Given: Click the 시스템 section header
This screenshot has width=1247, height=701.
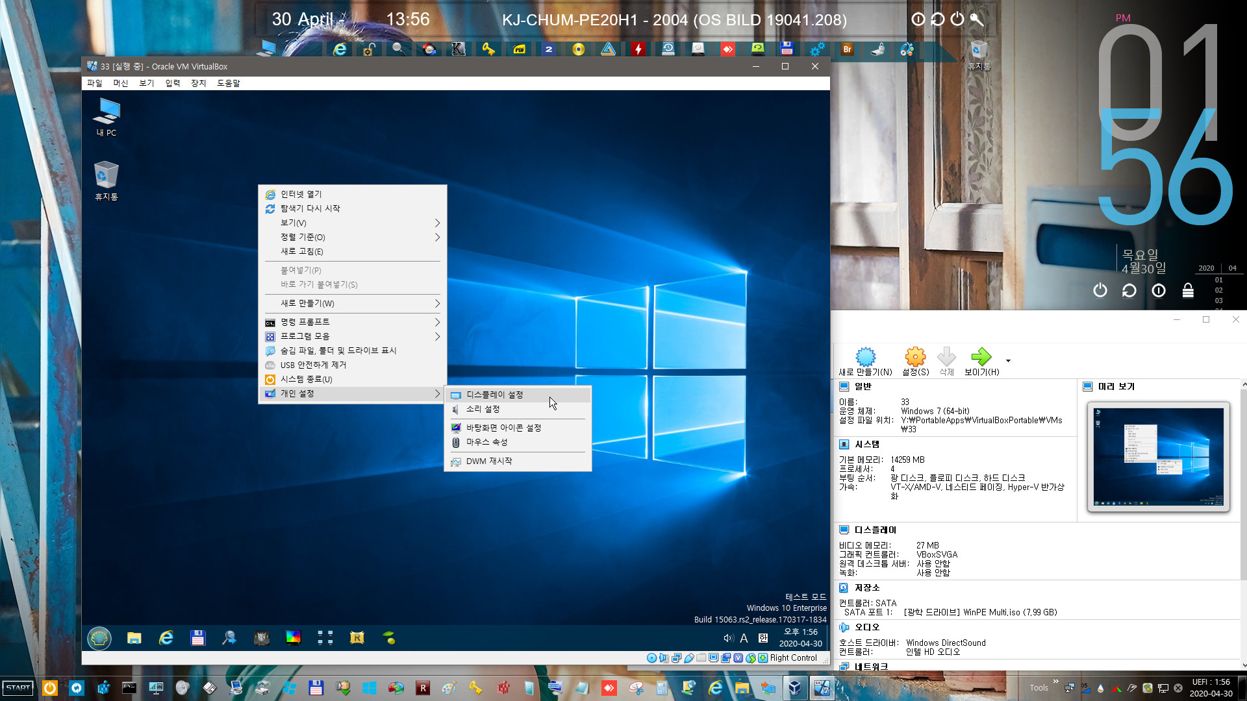Looking at the screenshot, I should tap(859, 444).
